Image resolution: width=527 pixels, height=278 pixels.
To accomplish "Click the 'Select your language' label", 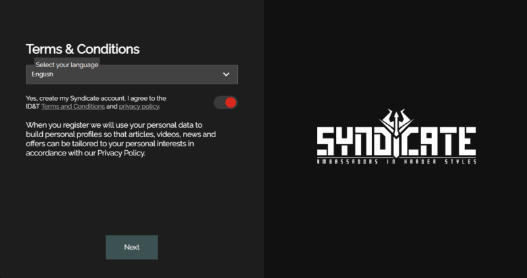I will coord(67,65).
